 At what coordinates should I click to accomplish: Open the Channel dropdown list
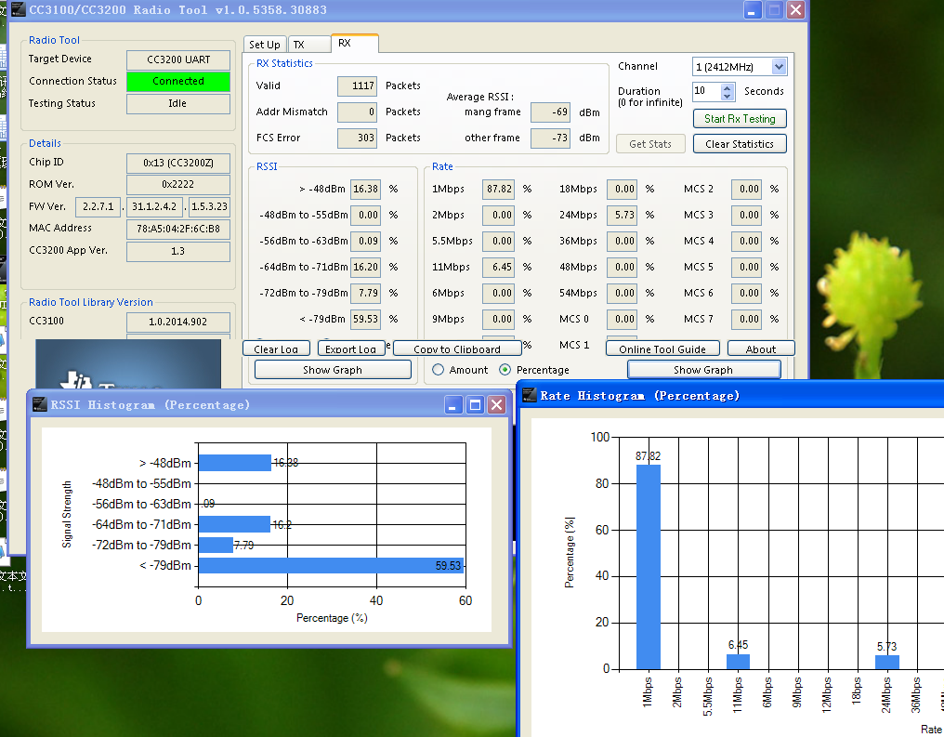pyautogui.click(x=779, y=67)
